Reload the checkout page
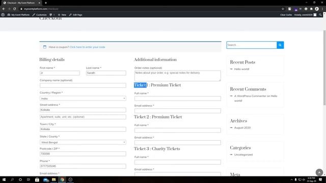The image size is (326, 183). pyautogui.click(x=15, y=9)
